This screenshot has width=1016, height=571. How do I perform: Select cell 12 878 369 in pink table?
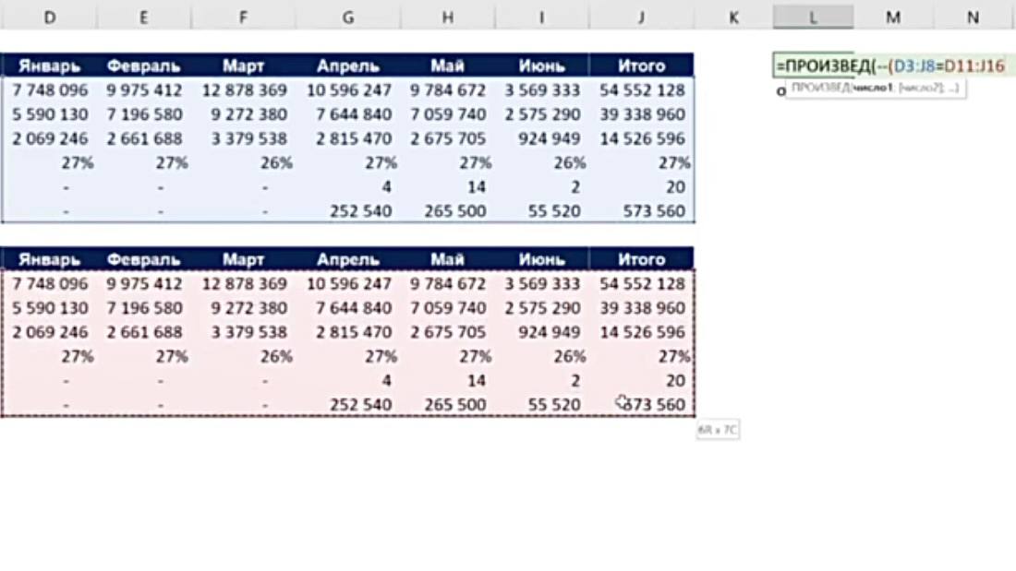244,283
